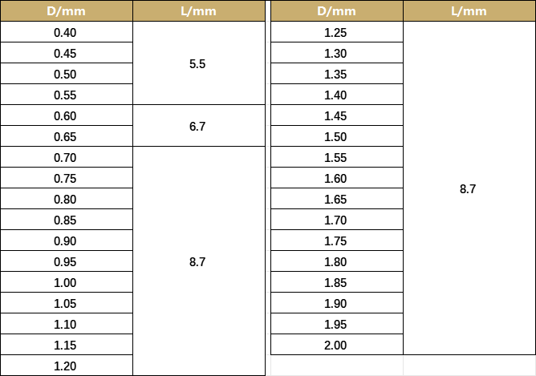This screenshot has width=536, height=376.
Task: Click the left D/mm column header
Action: (67, 11)
